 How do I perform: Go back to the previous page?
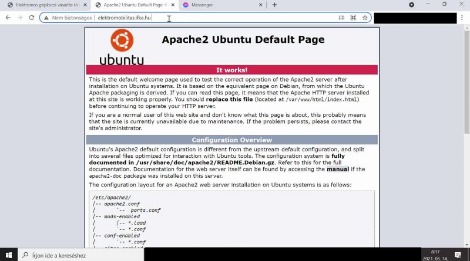pos(8,18)
